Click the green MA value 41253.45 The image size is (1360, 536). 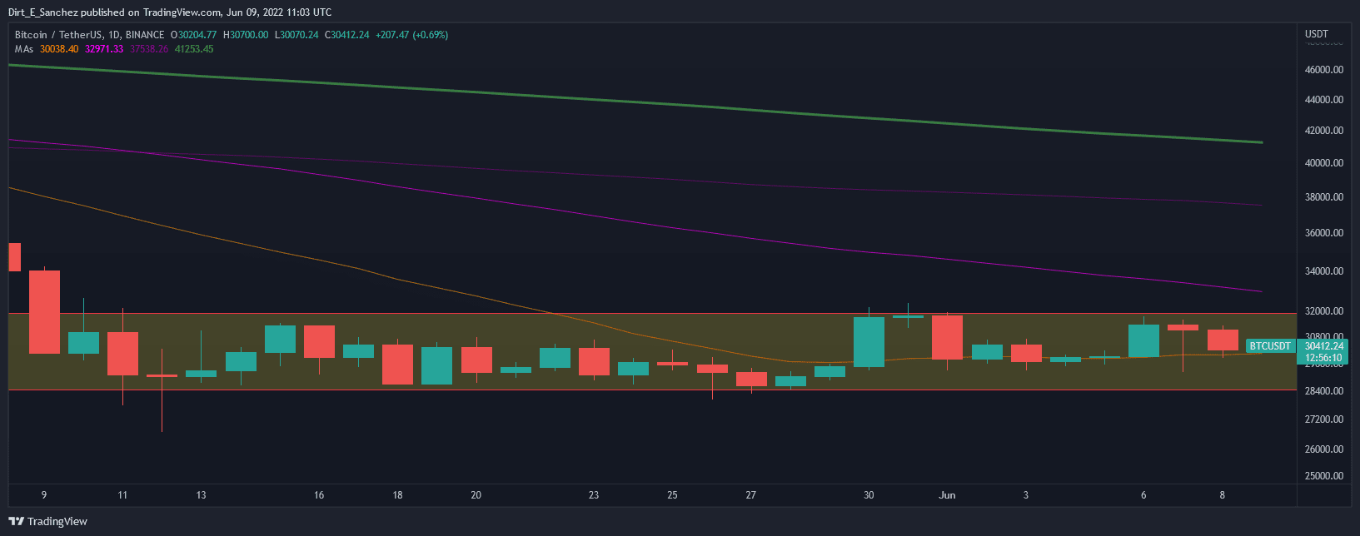(194, 49)
